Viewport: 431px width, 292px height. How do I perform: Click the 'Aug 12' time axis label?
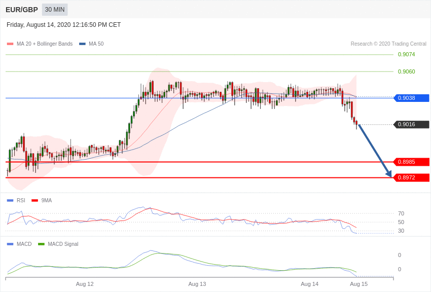click(85, 284)
